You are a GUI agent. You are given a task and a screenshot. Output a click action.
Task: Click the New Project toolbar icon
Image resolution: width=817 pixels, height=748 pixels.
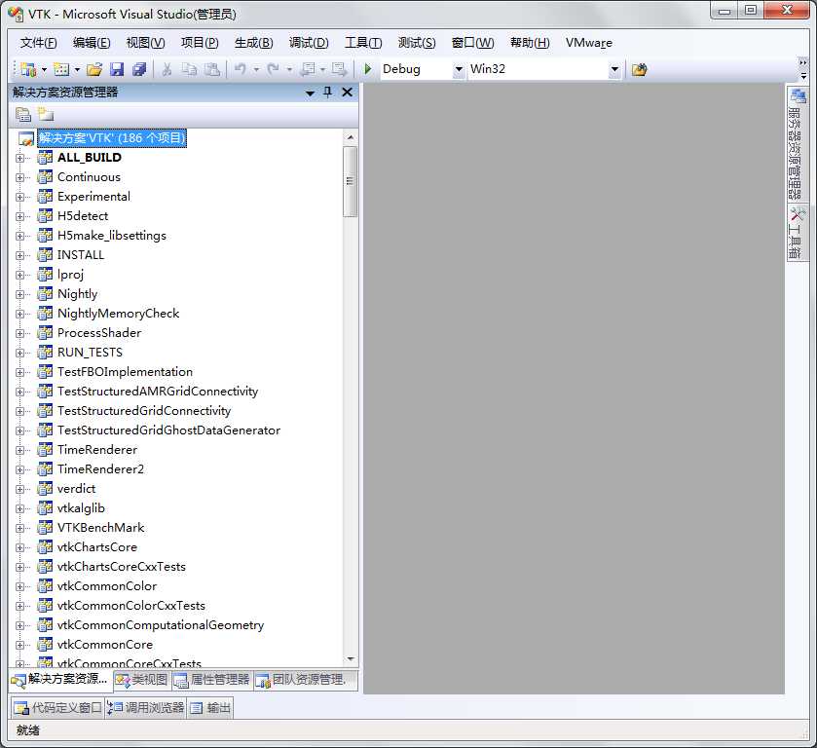pos(28,69)
